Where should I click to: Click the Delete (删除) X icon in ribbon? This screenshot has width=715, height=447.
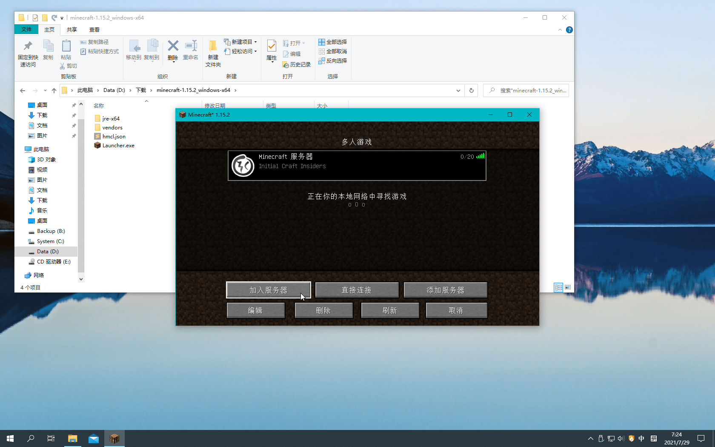(x=173, y=46)
